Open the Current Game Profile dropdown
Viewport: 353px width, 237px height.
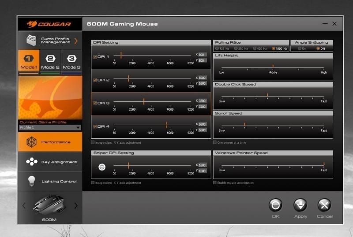click(50, 127)
